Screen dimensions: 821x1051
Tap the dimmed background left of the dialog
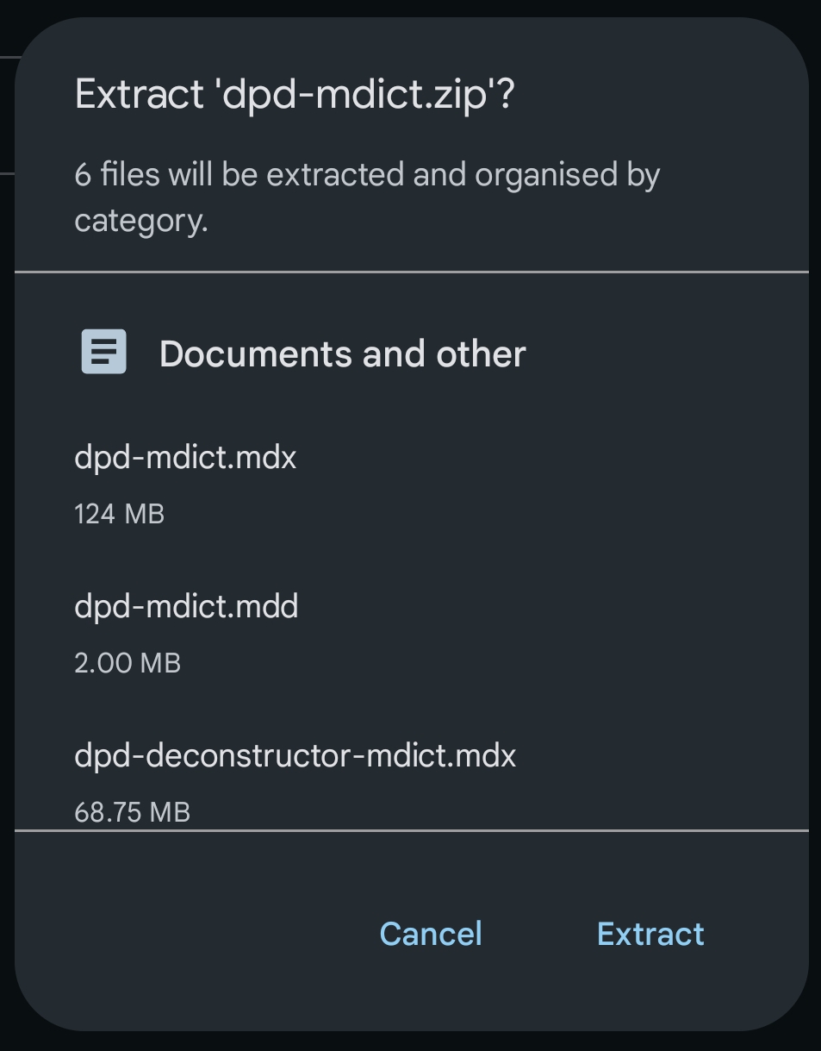point(6,517)
